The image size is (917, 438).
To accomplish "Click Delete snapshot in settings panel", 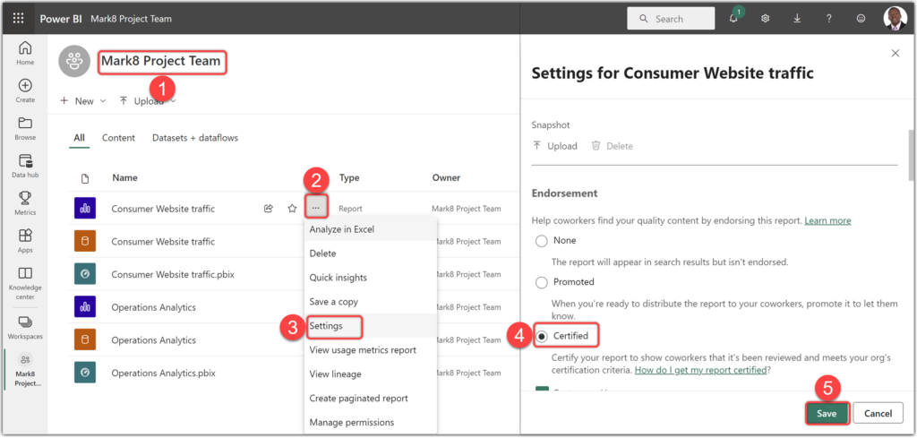I will point(613,146).
